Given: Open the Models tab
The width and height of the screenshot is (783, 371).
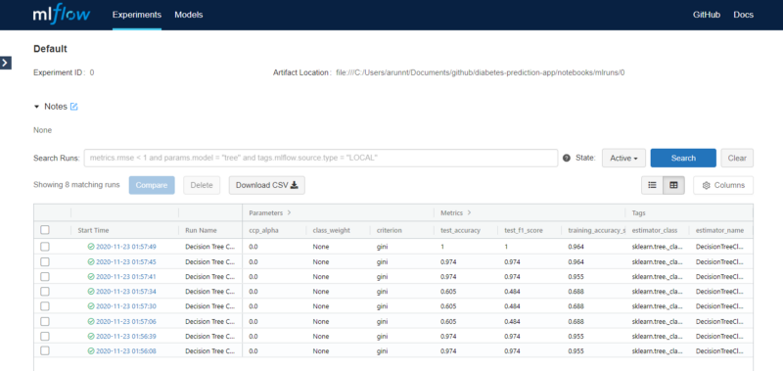Looking at the screenshot, I should (189, 15).
